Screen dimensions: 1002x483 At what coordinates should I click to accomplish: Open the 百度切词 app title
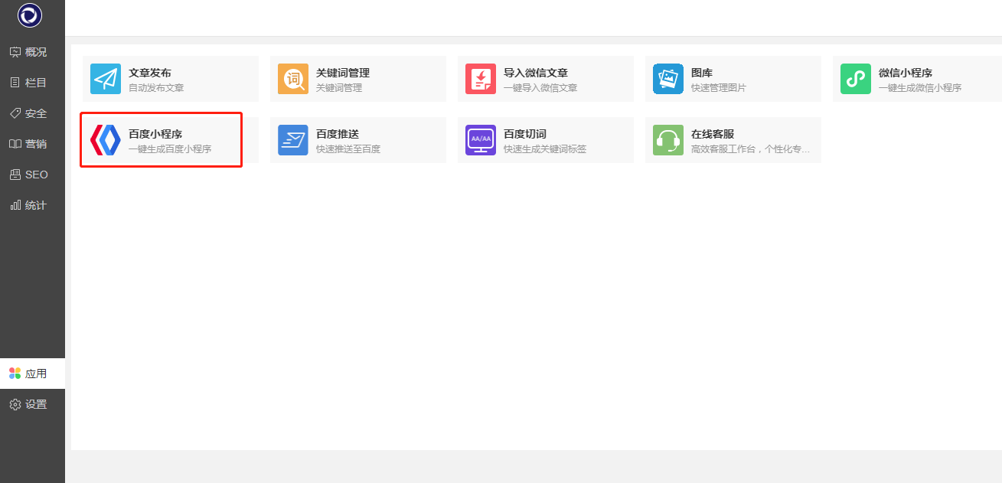click(525, 134)
